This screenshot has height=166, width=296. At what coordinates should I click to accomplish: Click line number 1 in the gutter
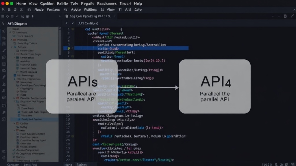69,29
